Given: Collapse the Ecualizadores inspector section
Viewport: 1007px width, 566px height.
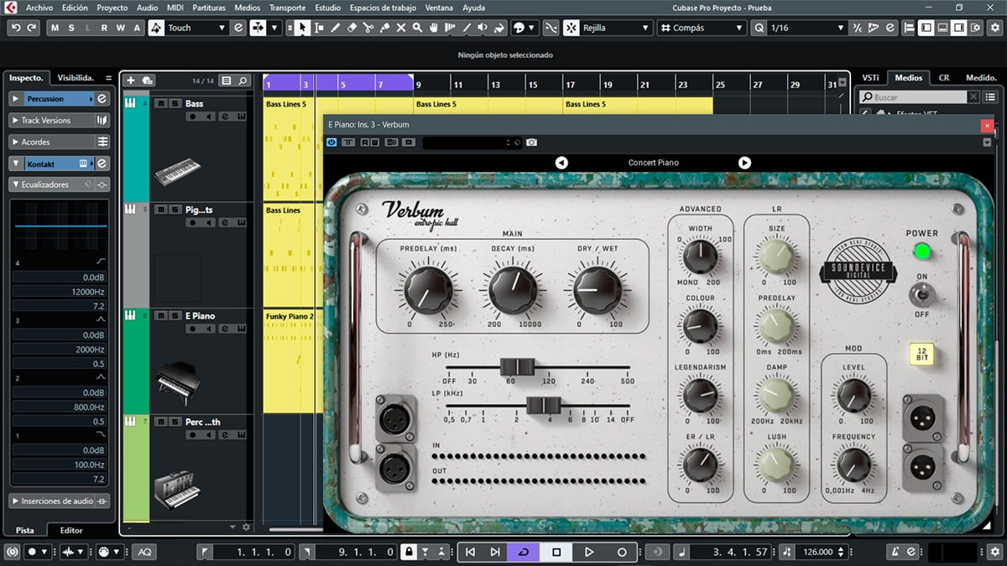Looking at the screenshot, I should (15, 184).
